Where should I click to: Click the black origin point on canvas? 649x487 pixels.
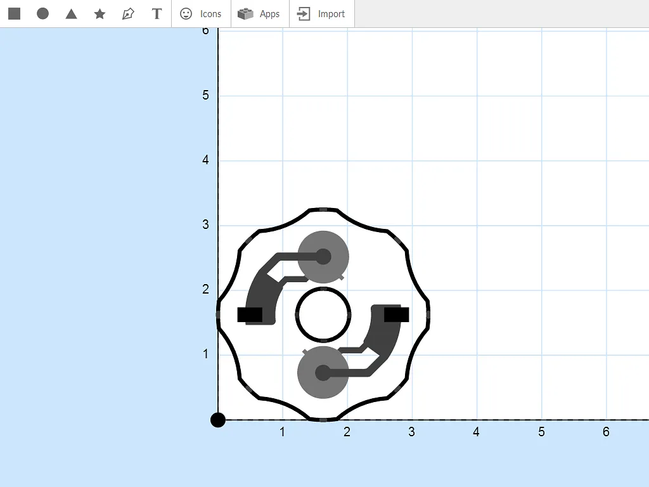pos(218,420)
